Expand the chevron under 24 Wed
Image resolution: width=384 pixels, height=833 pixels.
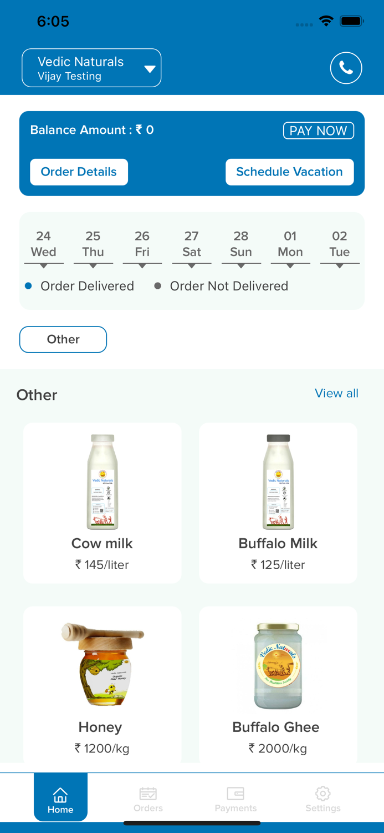(x=44, y=265)
